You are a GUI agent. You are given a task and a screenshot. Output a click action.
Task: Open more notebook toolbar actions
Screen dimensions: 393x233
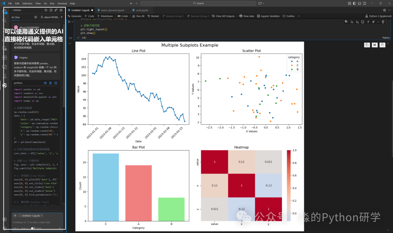pyautogui.click(x=299, y=16)
